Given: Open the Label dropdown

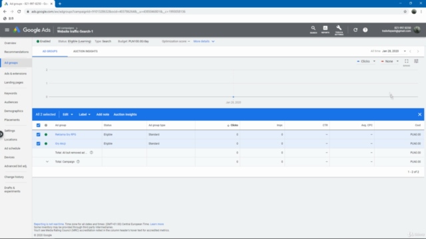Looking at the screenshot, I should pos(85,114).
